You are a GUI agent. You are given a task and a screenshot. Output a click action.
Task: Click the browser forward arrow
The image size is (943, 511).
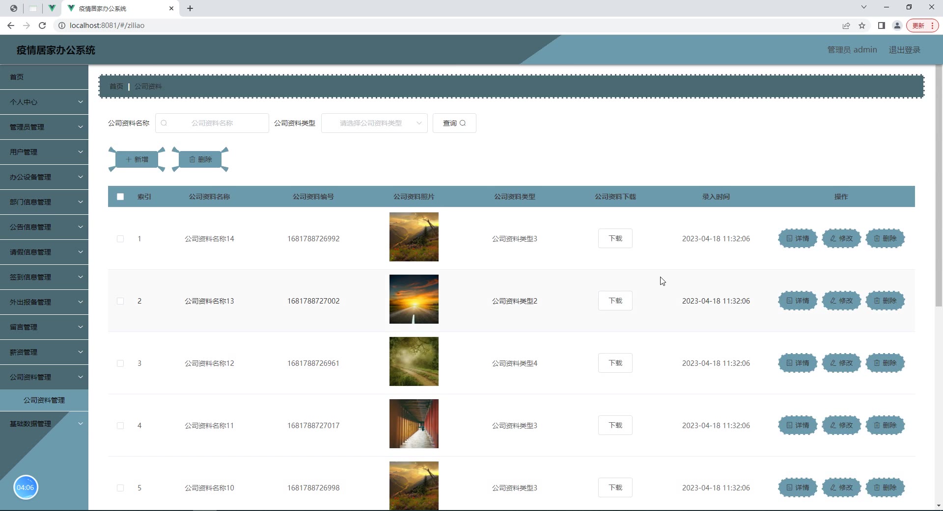click(x=27, y=26)
